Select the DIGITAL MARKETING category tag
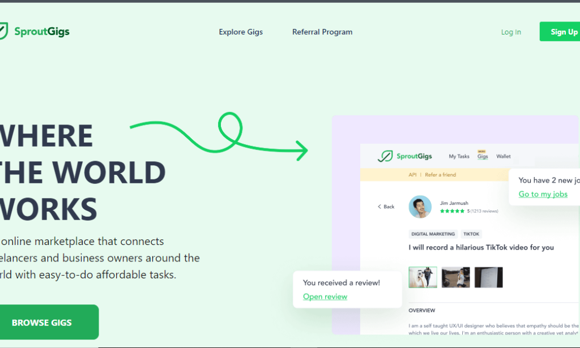The image size is (580, 348). [x=432, y=234]
